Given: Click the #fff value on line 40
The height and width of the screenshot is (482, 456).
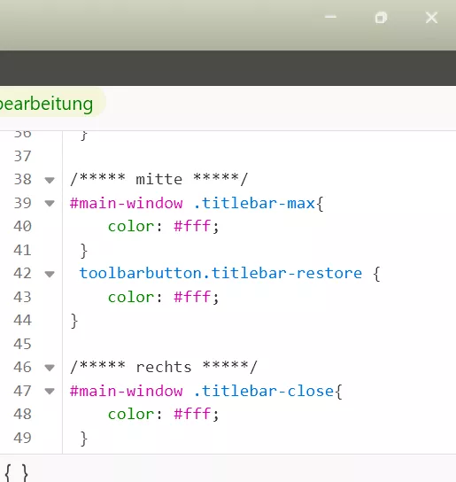Looking at the screenshot, I should pyautogui.click(x=192, y=226).
